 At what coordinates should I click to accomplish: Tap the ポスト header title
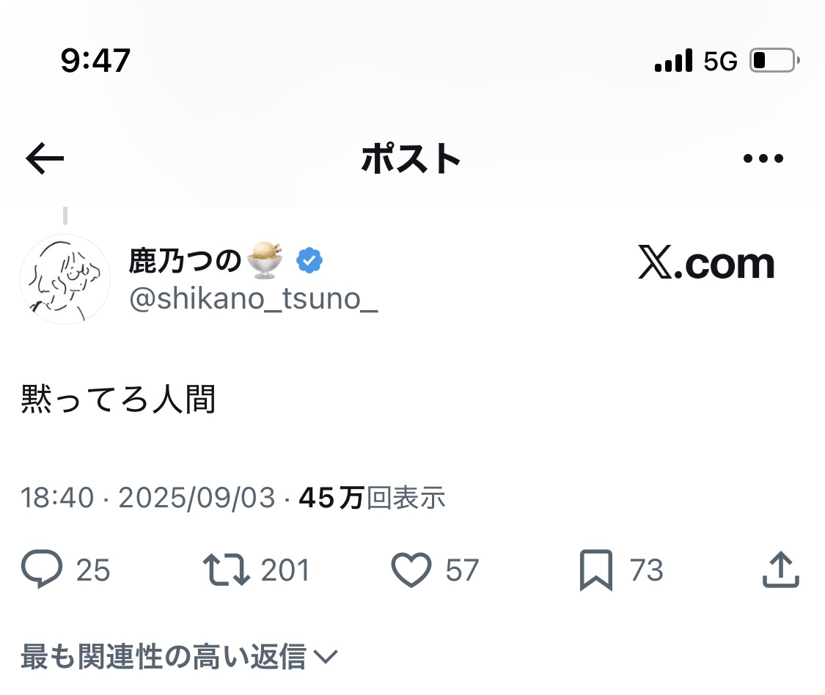coord(411,158)
